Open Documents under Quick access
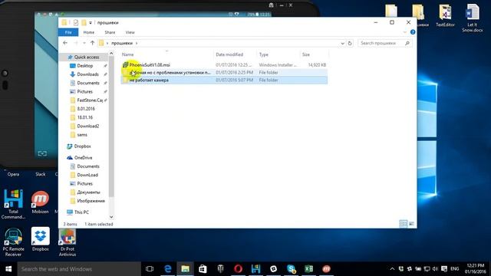The image size is (491, 276). pos(88,83)
